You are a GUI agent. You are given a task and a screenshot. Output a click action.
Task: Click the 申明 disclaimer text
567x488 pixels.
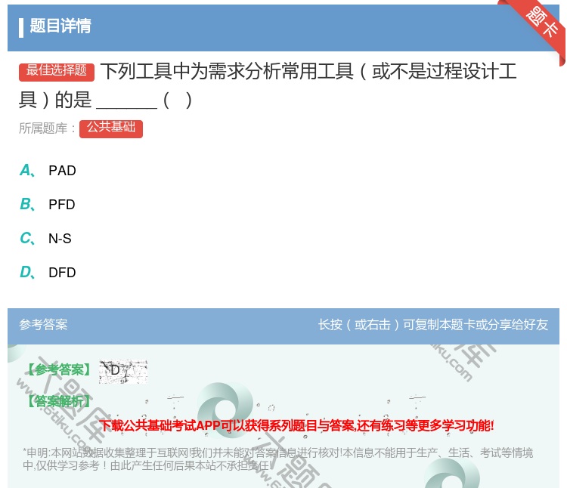277,459
